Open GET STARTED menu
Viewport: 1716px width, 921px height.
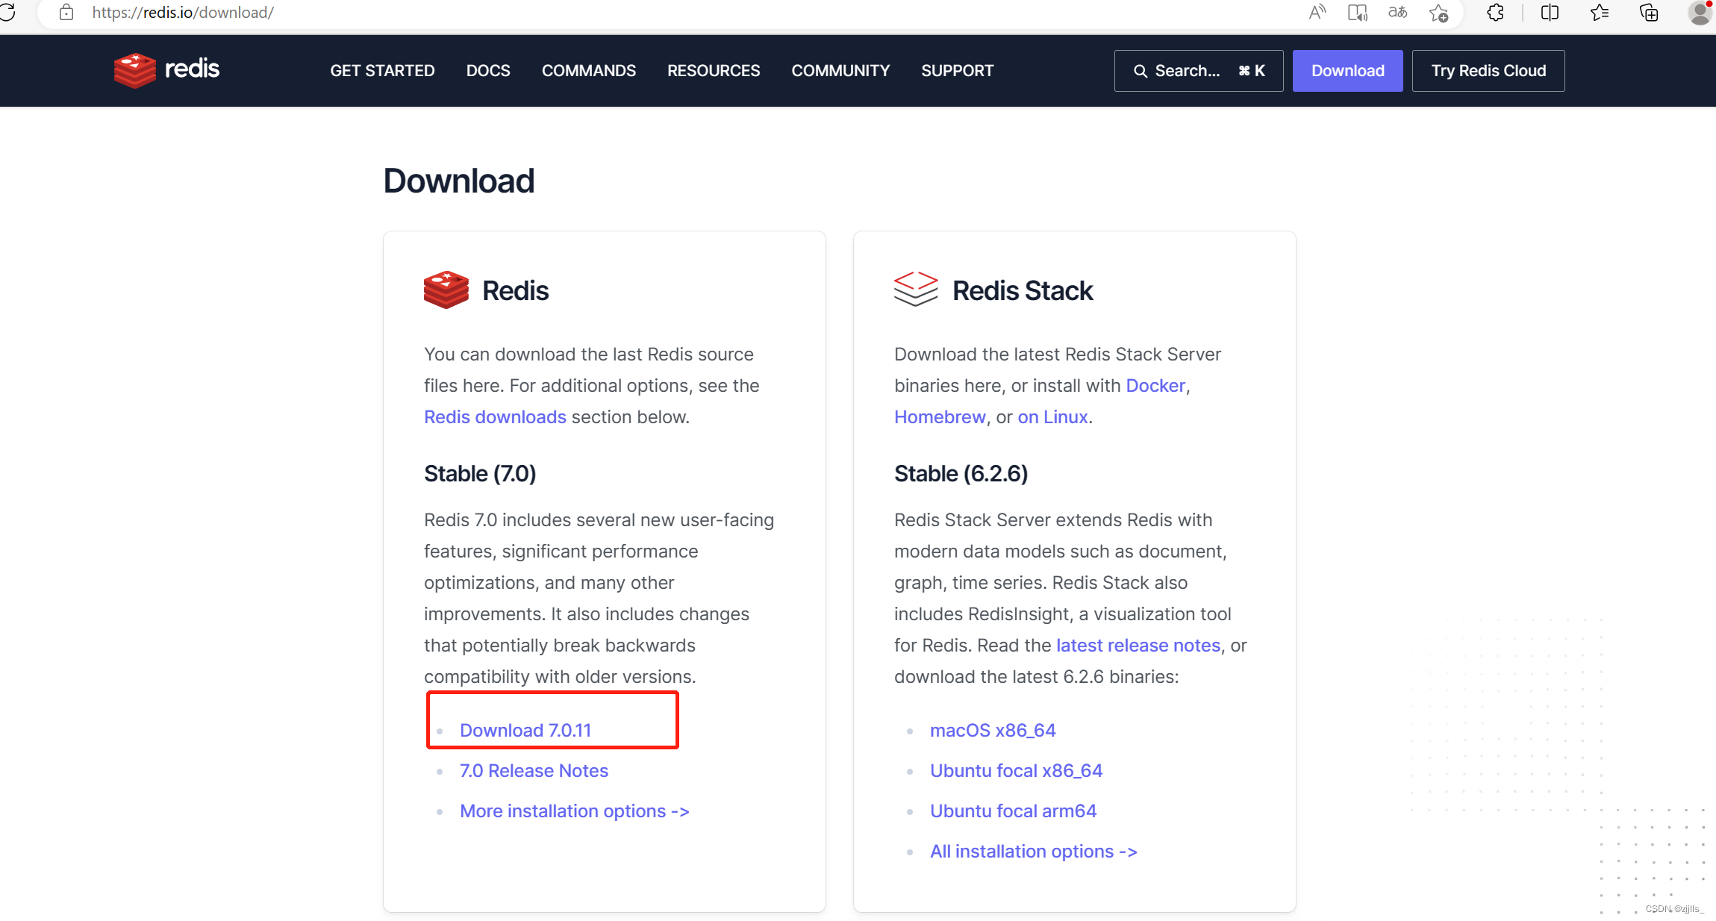[x=382, y=71]
